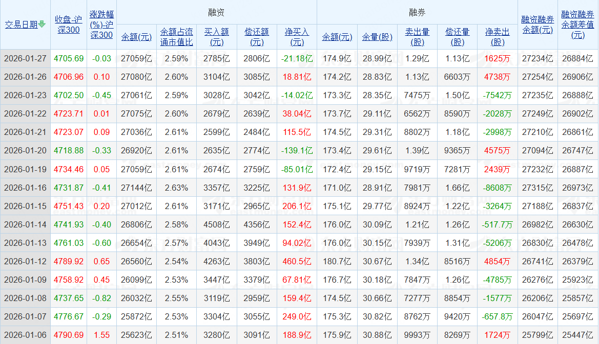Select date cell 2026-01-15
This screenshot has width=599, height=344.
click(25, 206)
